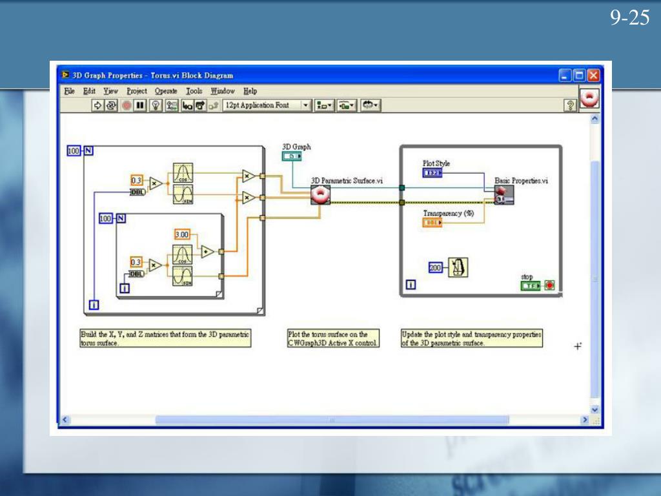This screenshot has height=496, width=661.
Task: Toggle the Pause execution button
Action: 140,105
